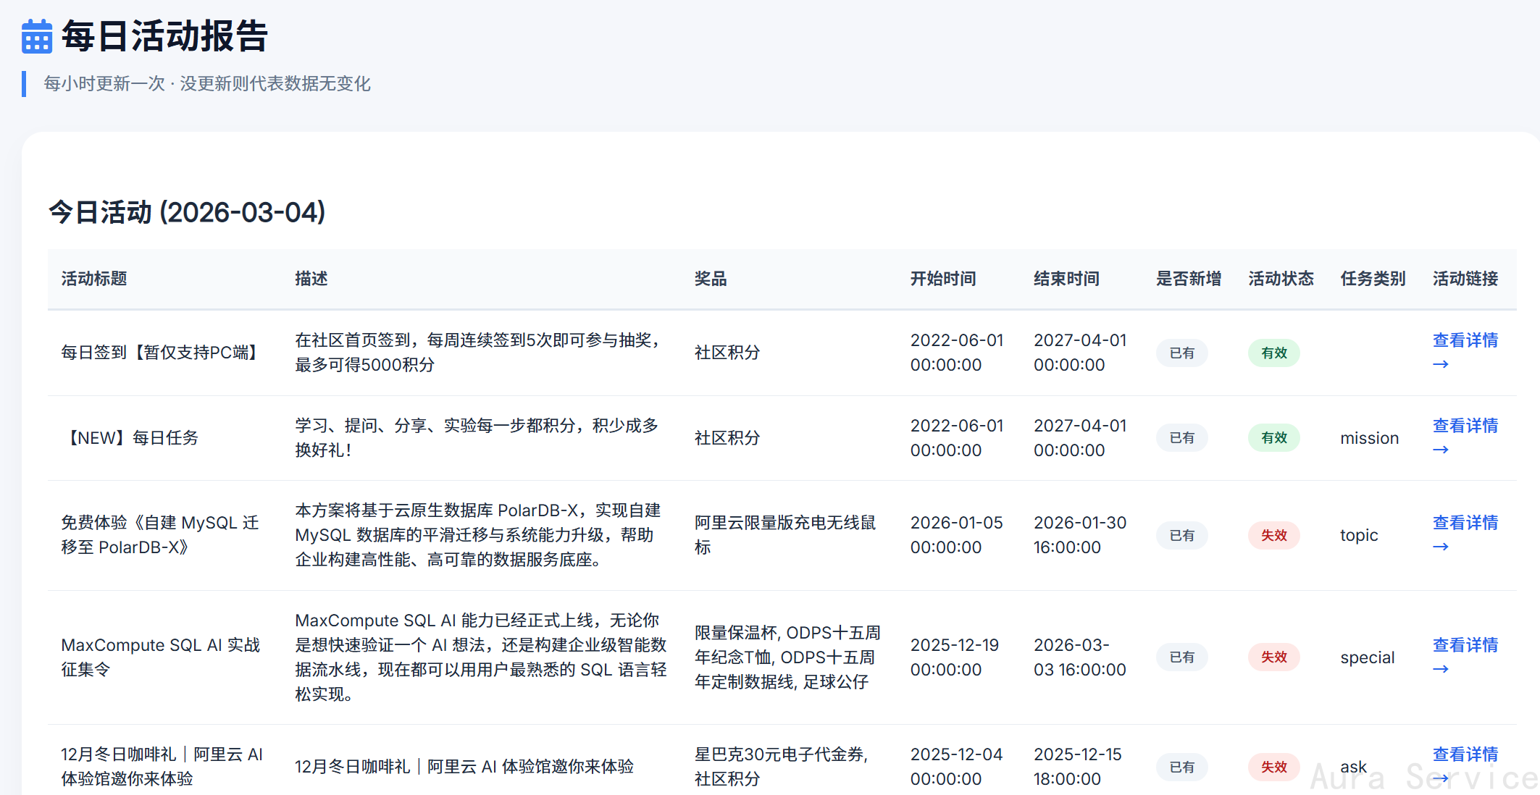Viewport: 1540px width, 795px height.
Task: Click the 开始时间 column header
Action: tap(943, 279)
